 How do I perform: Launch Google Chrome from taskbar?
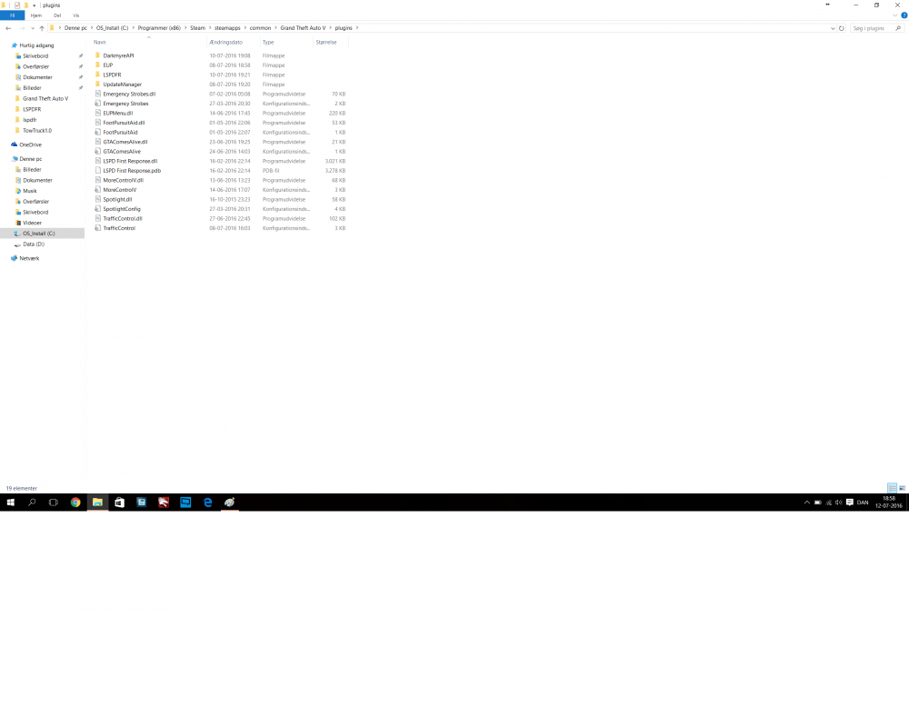pos(75,503)
